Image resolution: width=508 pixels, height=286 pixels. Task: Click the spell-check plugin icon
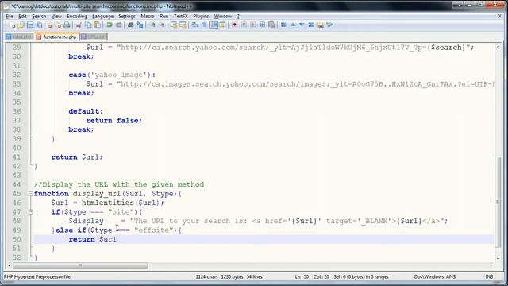(x=329, y=25)
